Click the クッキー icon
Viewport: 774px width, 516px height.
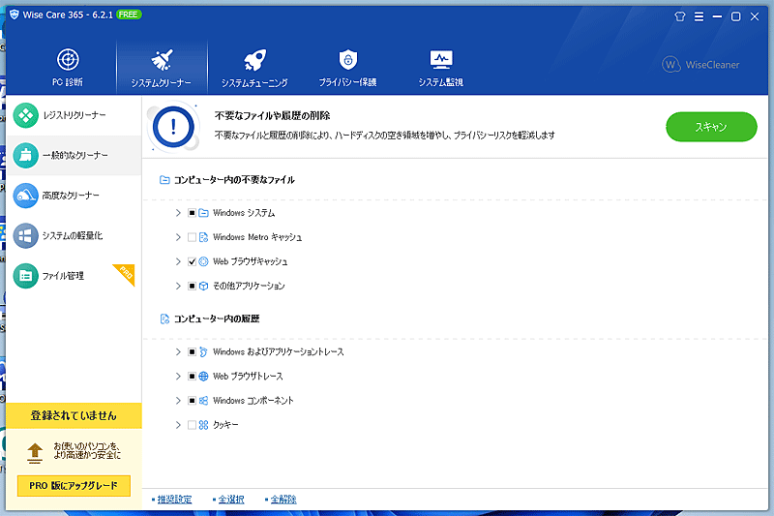pyautogui.click(x=203, y=425)
